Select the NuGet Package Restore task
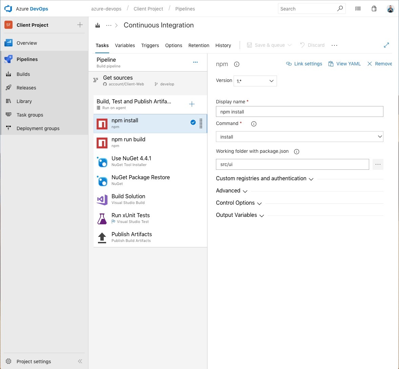This screenshot has width=399, height=369. tap(150, 180)
